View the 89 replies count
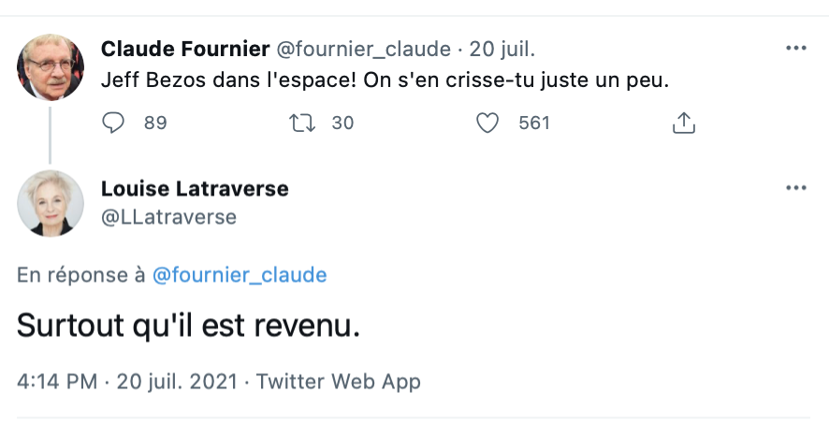829x421 pixels. coord(155,123)
